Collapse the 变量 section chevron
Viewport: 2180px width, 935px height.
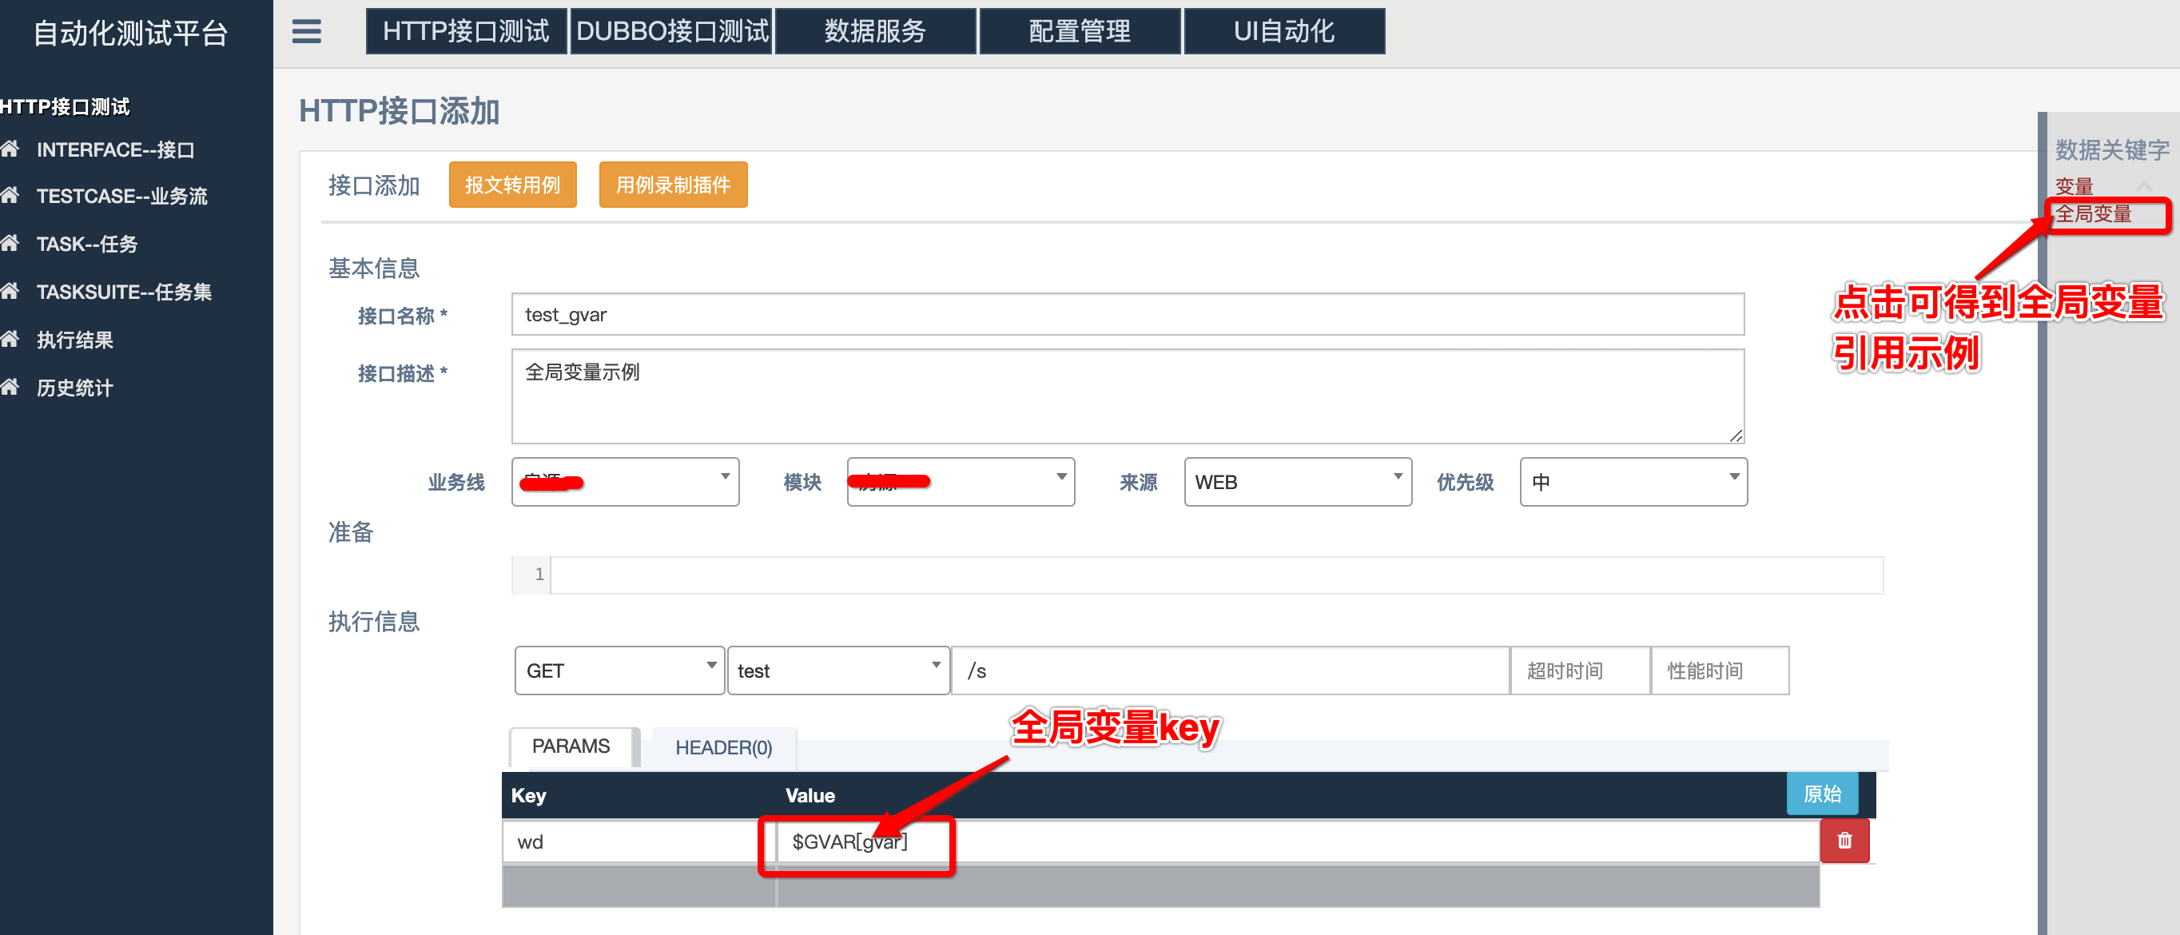coord(2143,185)
